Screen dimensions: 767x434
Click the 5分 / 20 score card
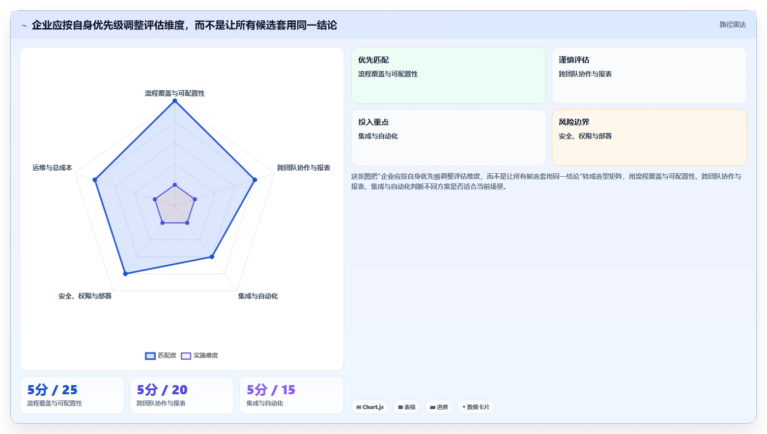182,395
